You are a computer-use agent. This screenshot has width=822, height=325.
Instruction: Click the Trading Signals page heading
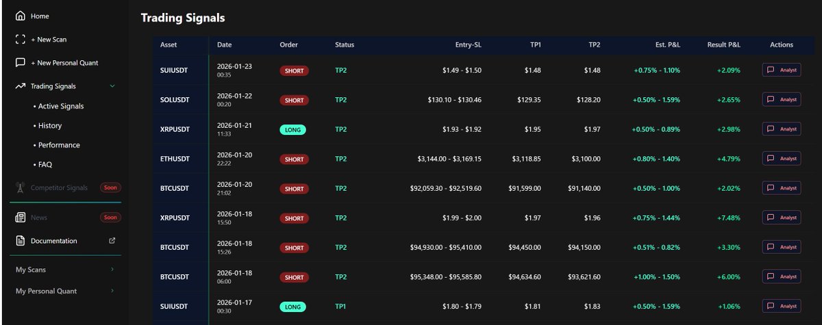[x=183, y=18]
